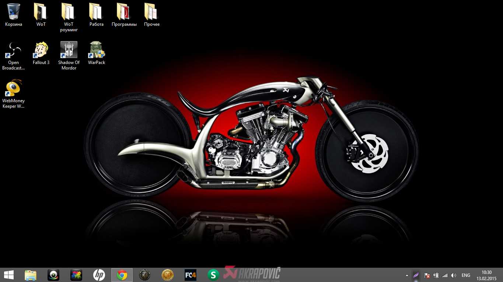Open Action Center flag tray icon
Screen dimensions: 503x282
(427, 275)
